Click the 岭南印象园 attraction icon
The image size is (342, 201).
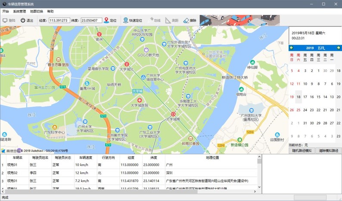point(190,139)
